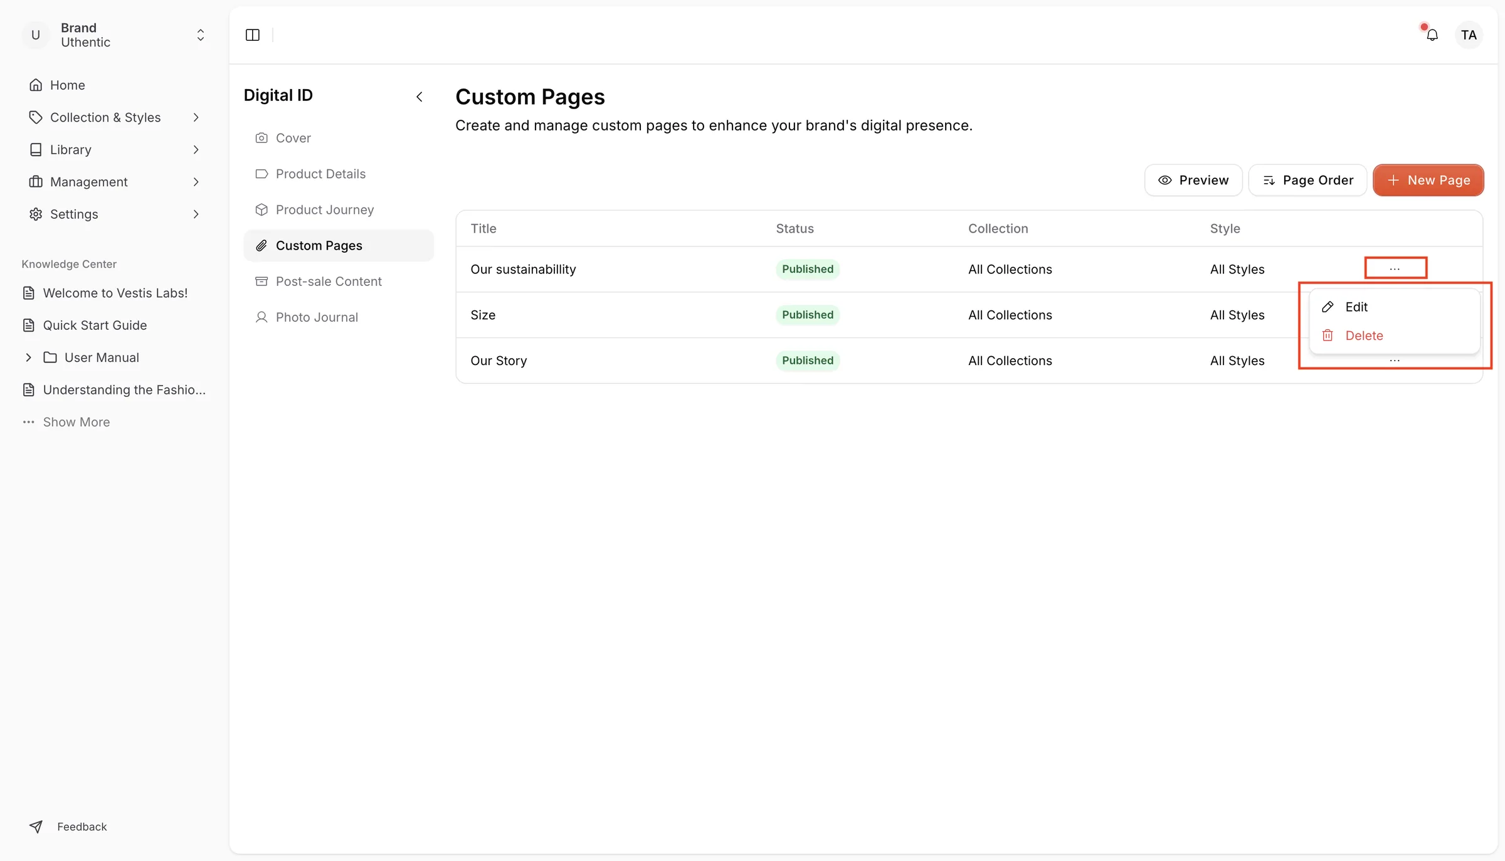The width and height of the screenshot is (1505, 861).
Task: Click Published badge in Size row
Action: coord(808,315)
